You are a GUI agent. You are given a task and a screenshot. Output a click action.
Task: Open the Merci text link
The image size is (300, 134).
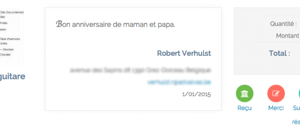[x=276, y=108]
